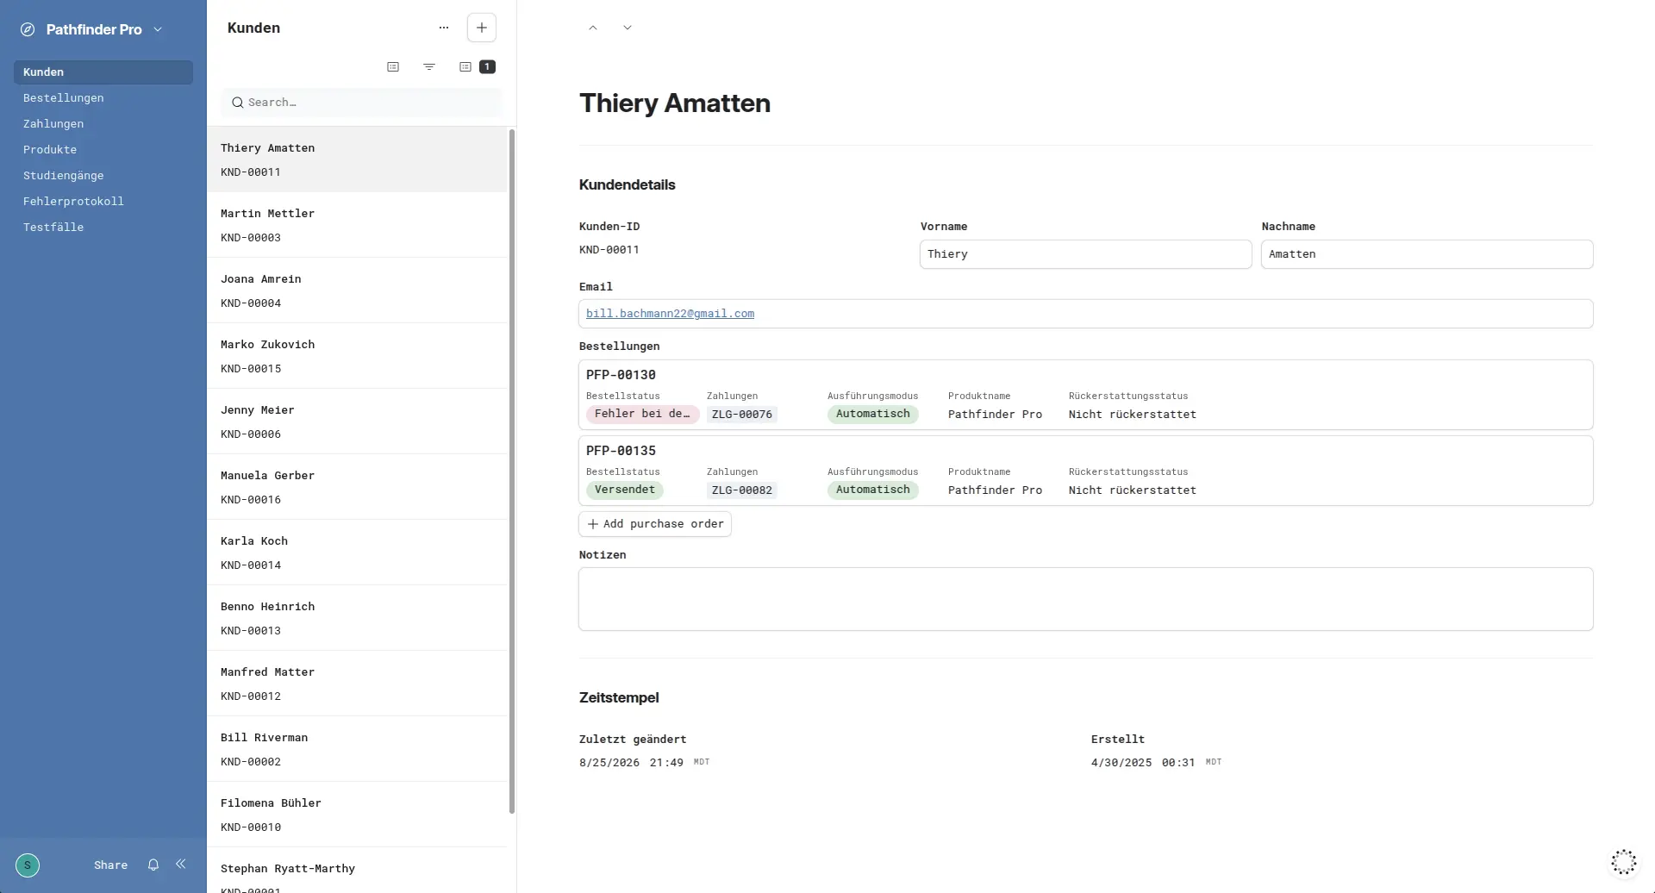This screenshot has width=1655, height=893.
Task: Open the Bestellungen sidebar section
Action: (103, 98)
